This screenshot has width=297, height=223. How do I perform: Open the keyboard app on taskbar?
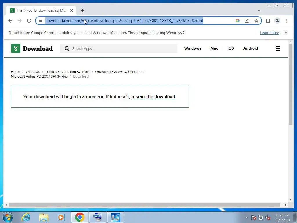coord(97,217)
